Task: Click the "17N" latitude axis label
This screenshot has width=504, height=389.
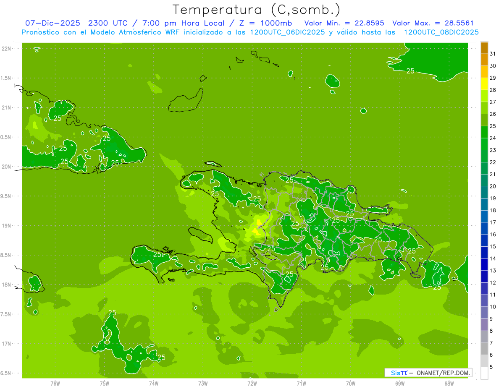Action: pos(7,344)
